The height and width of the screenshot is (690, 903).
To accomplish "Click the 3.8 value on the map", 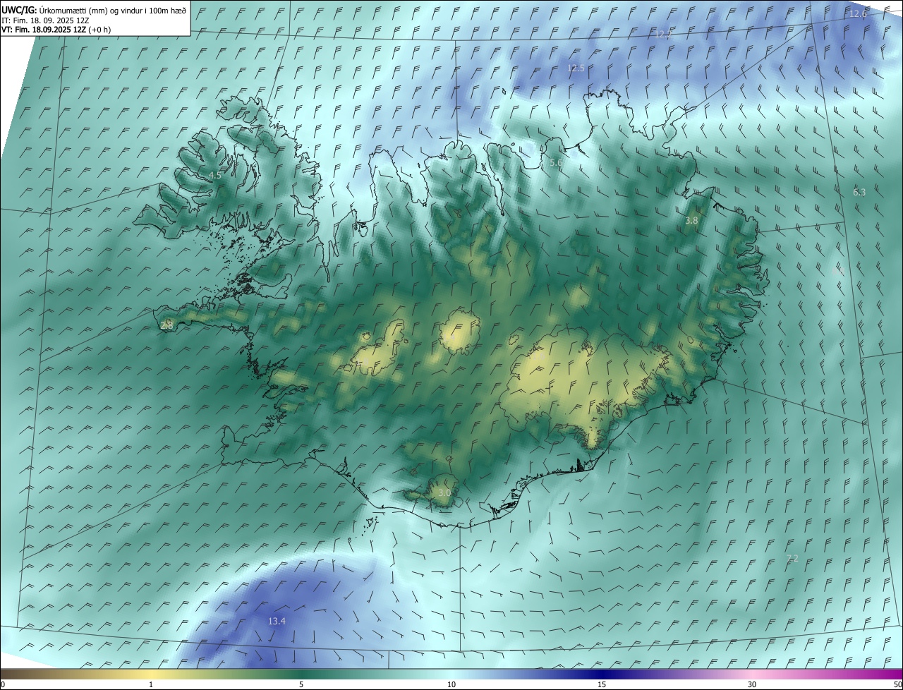I will pos(691,220).
